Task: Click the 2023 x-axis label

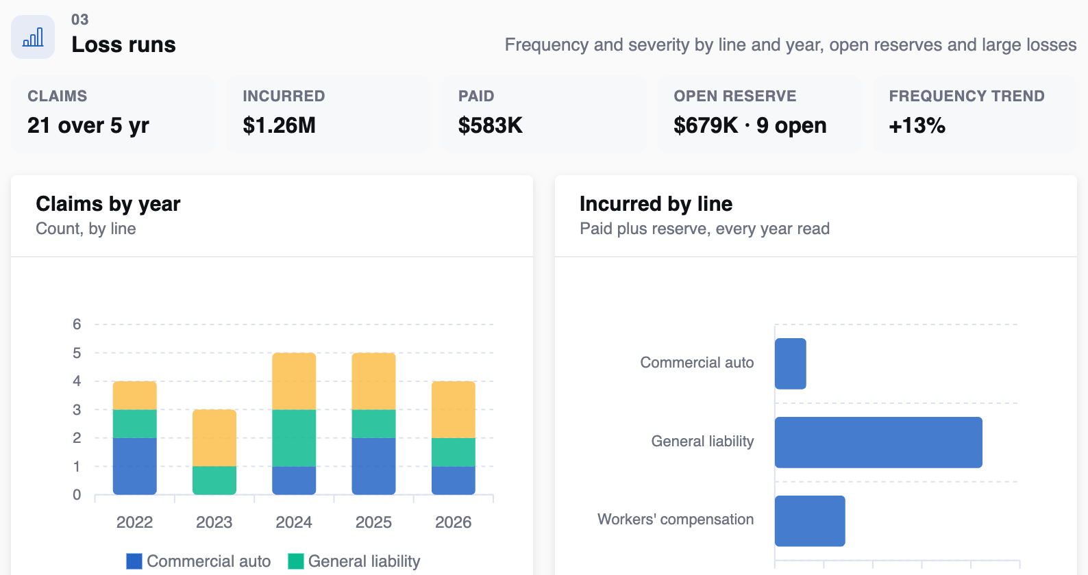Action: (214, 522)
